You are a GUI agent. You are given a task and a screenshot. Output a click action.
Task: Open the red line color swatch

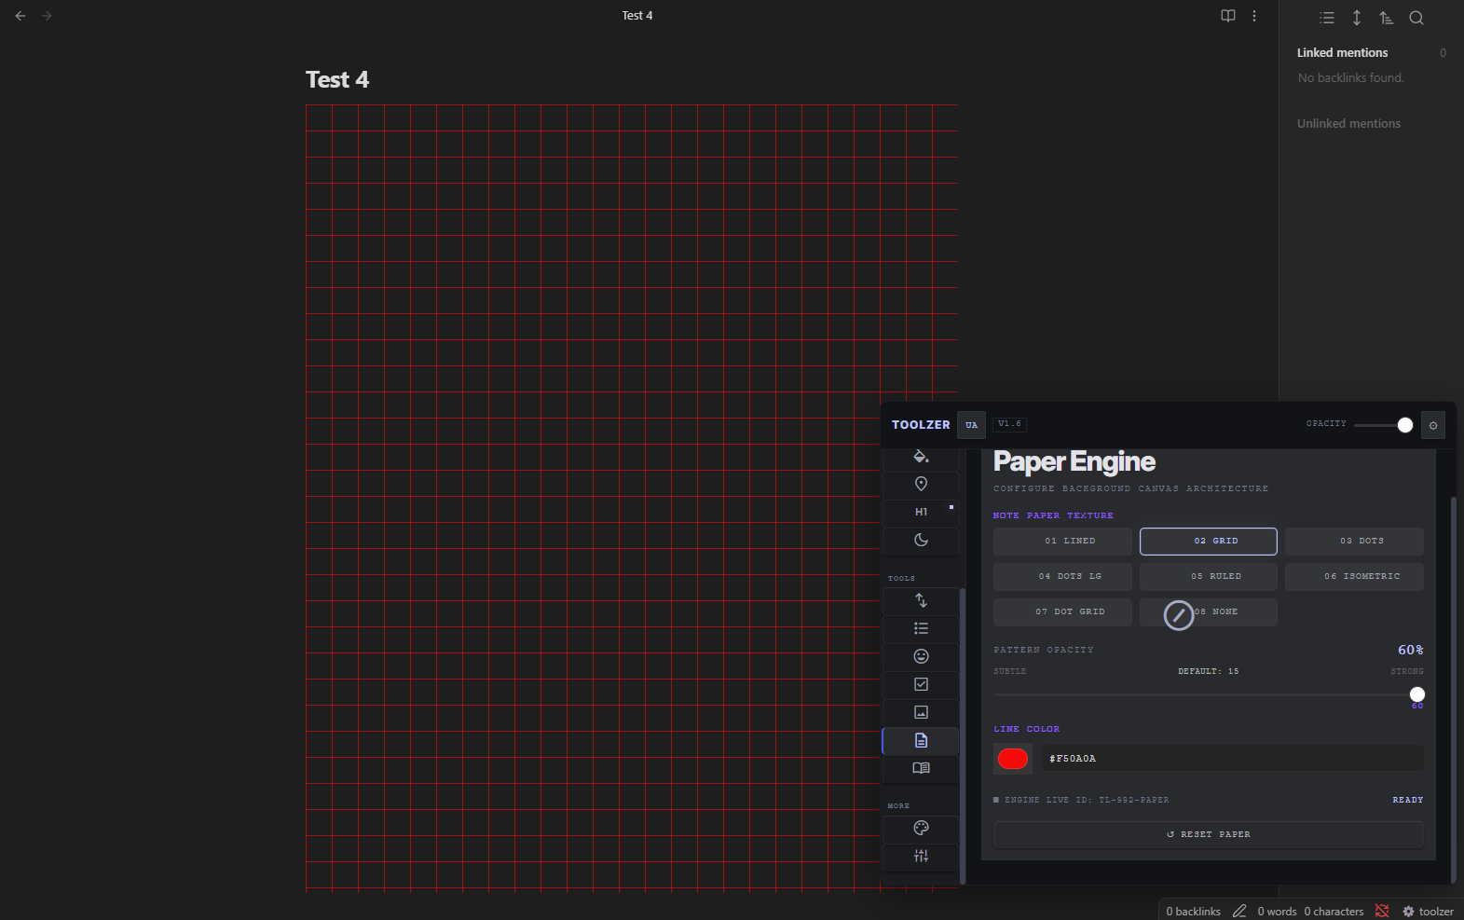click(x=1013, y=759)
